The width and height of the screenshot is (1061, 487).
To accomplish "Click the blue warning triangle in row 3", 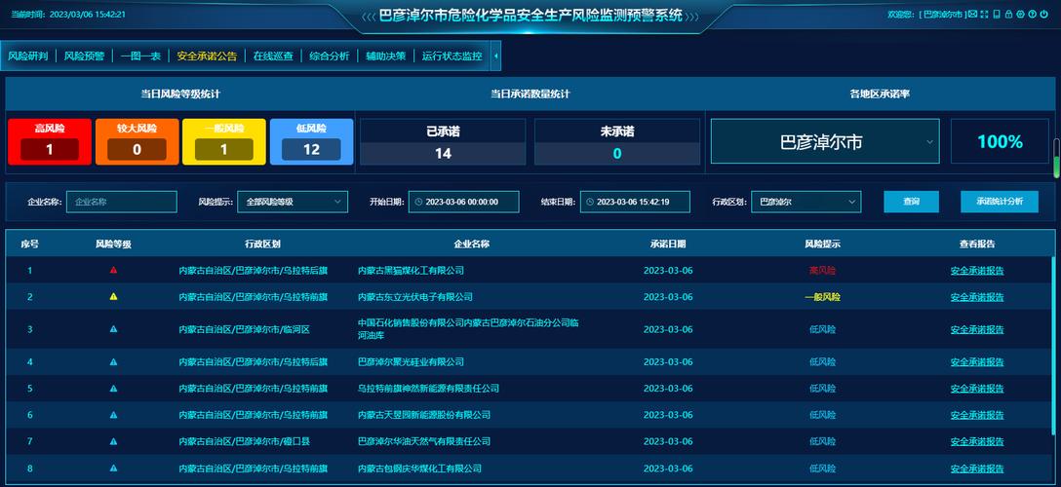I will [x=114, y=329].
